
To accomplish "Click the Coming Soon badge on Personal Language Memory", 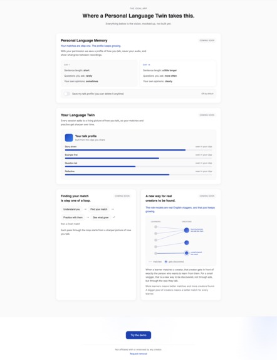I will (207, 40).
